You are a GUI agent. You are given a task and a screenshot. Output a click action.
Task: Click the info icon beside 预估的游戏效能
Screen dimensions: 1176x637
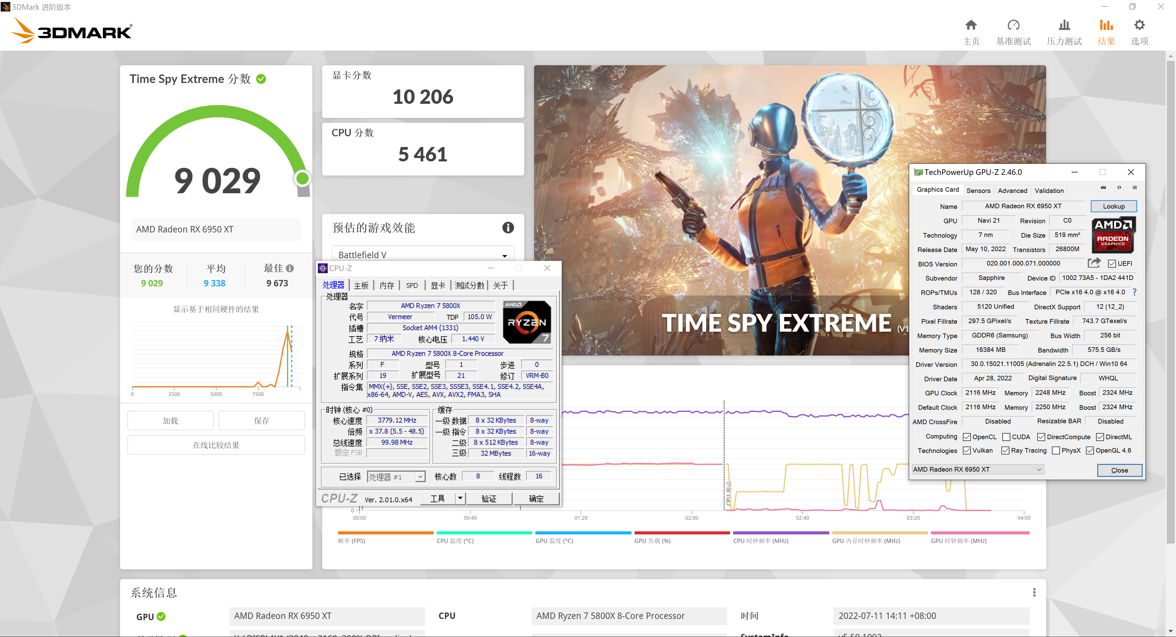(508, 228)
